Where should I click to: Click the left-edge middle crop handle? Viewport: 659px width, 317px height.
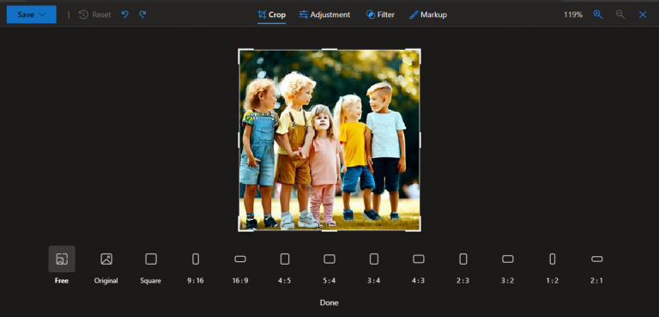239,140
